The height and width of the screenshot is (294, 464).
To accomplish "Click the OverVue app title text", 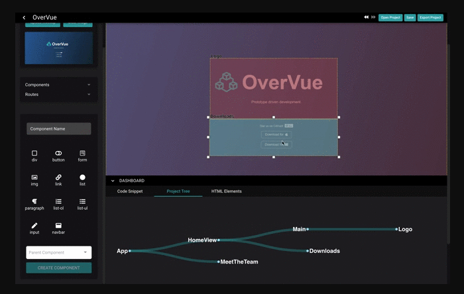I will (x=44, y=17).
